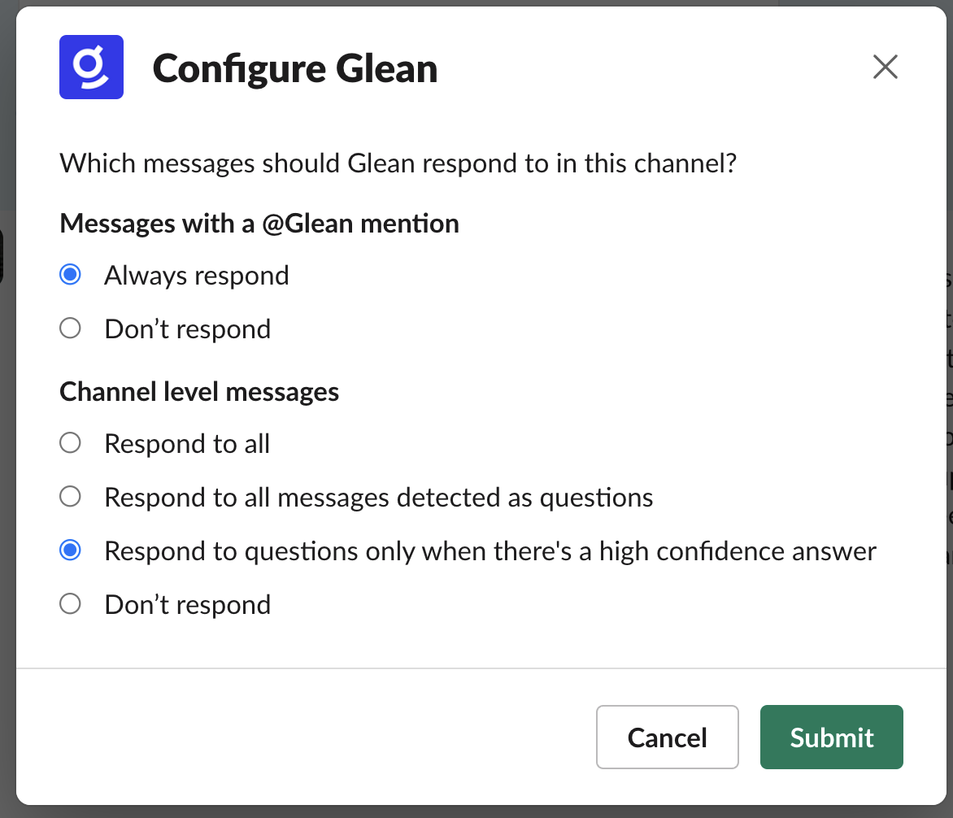Click the "Respond to all" option text
Image resolution: width=953 pixels, height=818 pixels.
187,443
